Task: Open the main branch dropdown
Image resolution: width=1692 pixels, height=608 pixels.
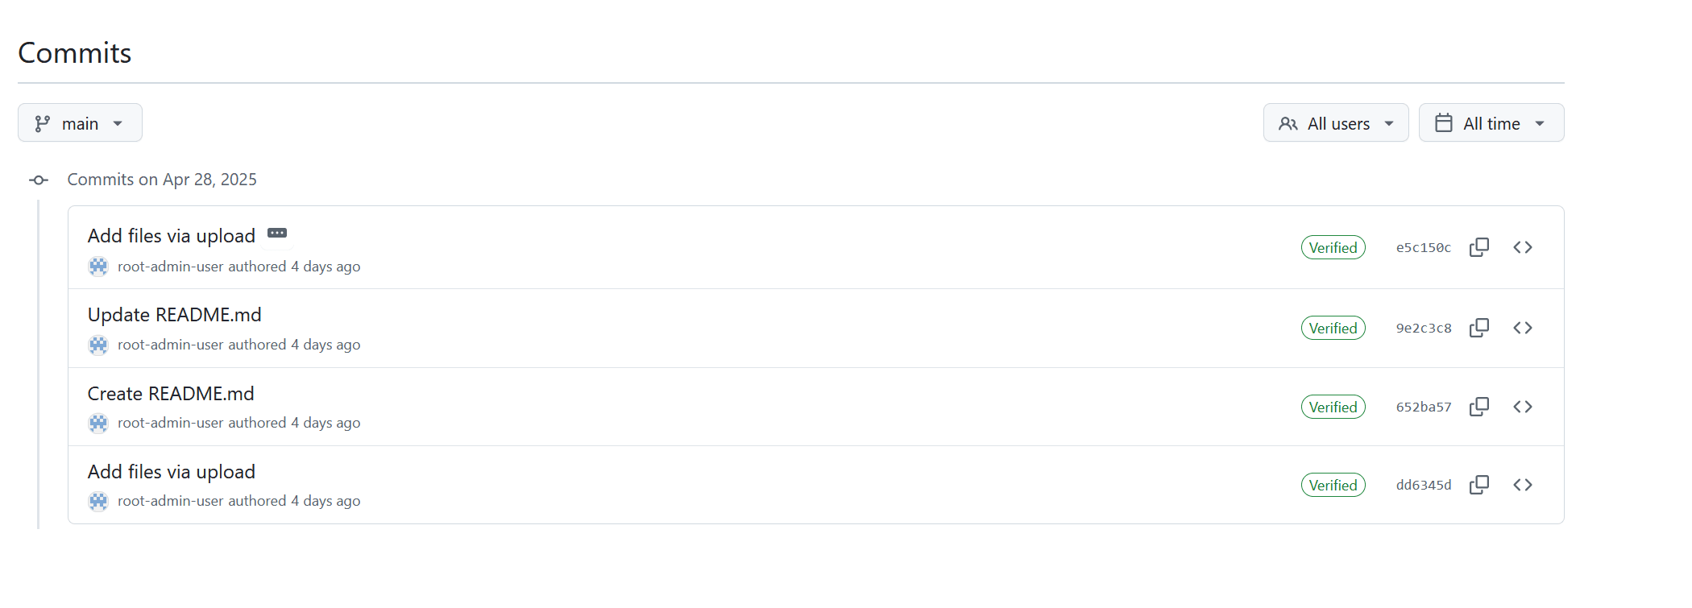Action: point(80,123)
